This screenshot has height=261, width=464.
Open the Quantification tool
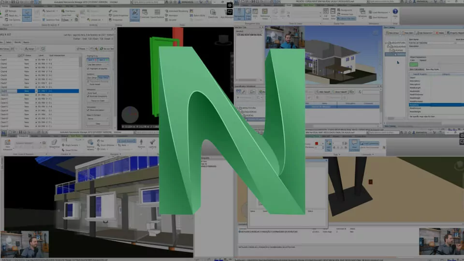[157, 14]
